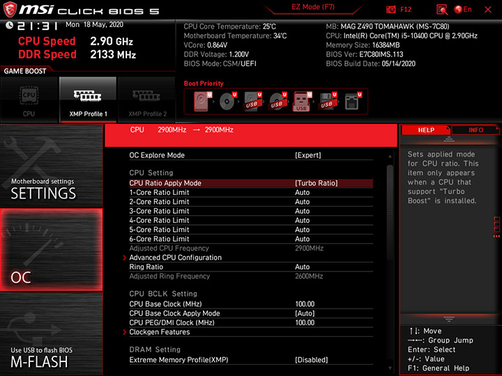
Task: Click help panel top collapse handle
Action: coord(448,139)
